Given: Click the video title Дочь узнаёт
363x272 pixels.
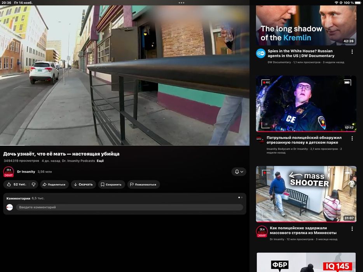Looking at the screenshot, I should tap(61, 154).
